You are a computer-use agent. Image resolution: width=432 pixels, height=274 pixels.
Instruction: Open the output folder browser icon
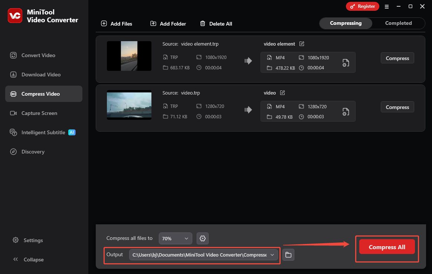pyautogui.click(x=288, y=255)
